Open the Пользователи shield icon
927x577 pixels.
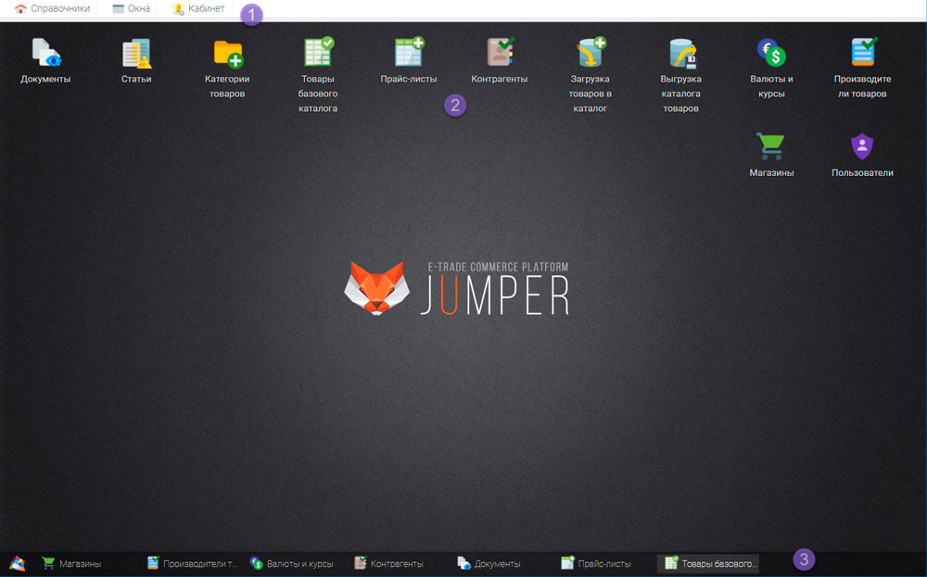coord(862,147)
